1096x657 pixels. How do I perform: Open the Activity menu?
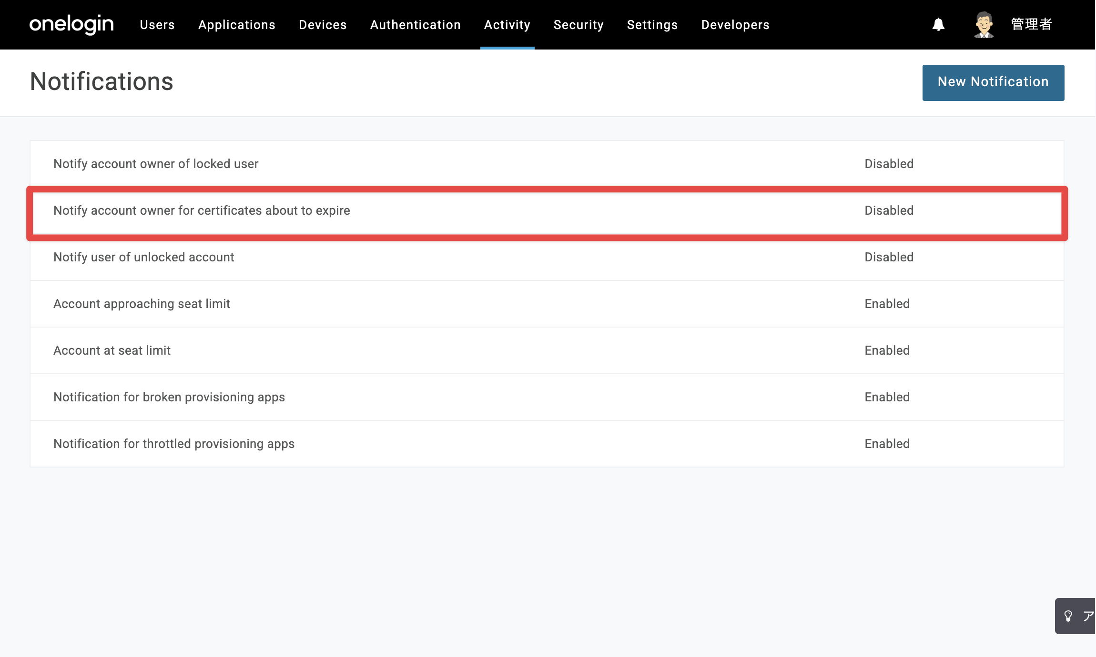[x=507, y=25]
